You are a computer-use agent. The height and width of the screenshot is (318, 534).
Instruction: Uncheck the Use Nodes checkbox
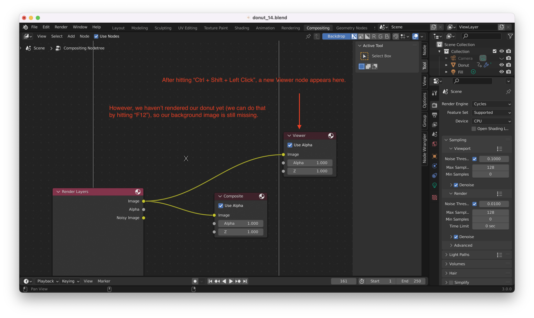click(x=96, y=36)
